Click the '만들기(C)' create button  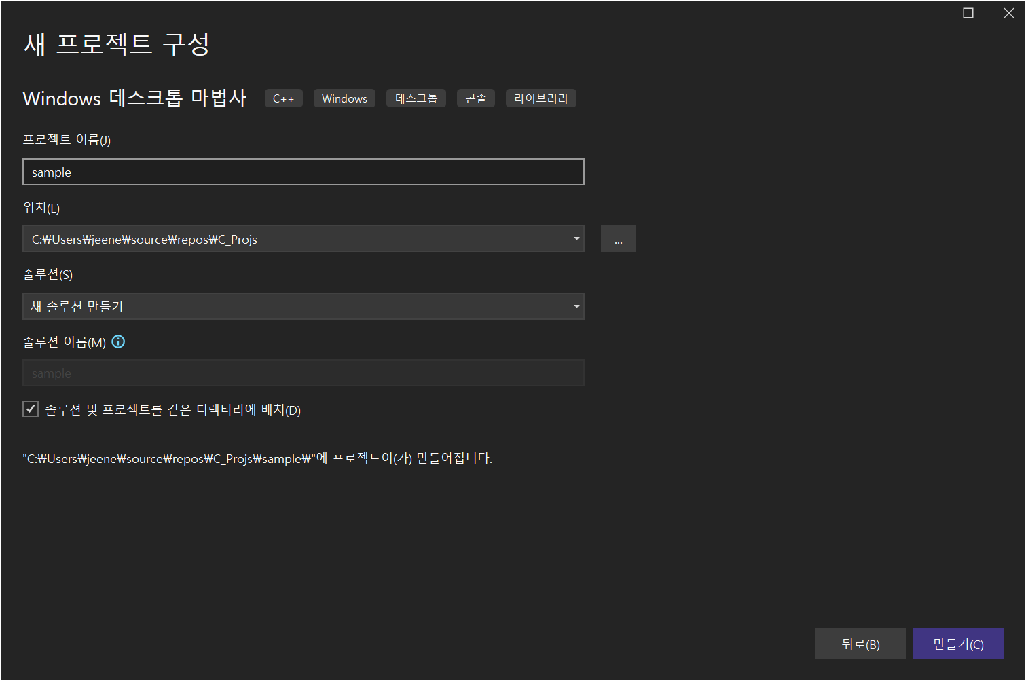(958, 644)
